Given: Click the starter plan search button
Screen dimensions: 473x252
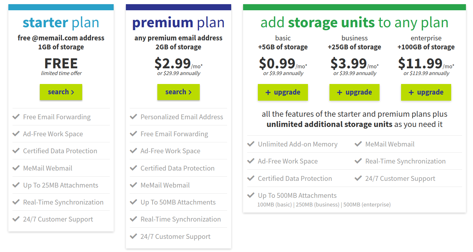Looking at the screenshot, I should [x=61, y=92].
